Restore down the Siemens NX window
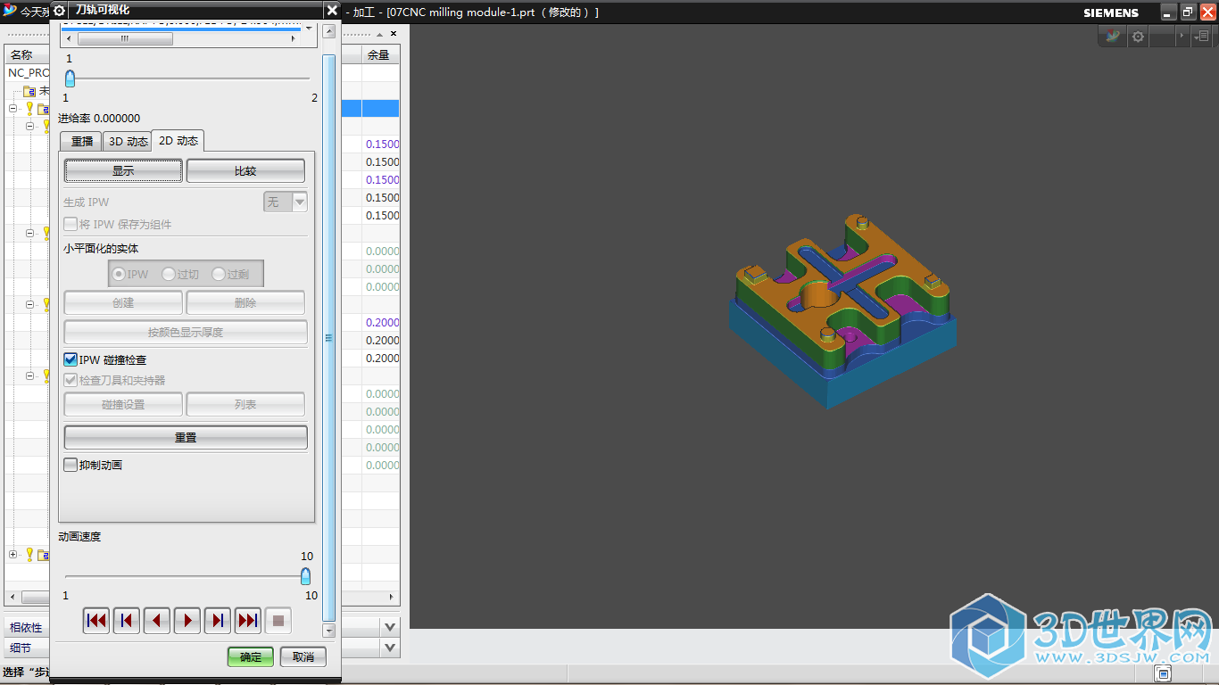The height and width of the screenshot is (685, 1219). (1188, 12)
